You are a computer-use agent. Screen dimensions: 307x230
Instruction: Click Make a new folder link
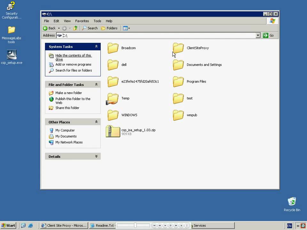[x=68, y=93]
